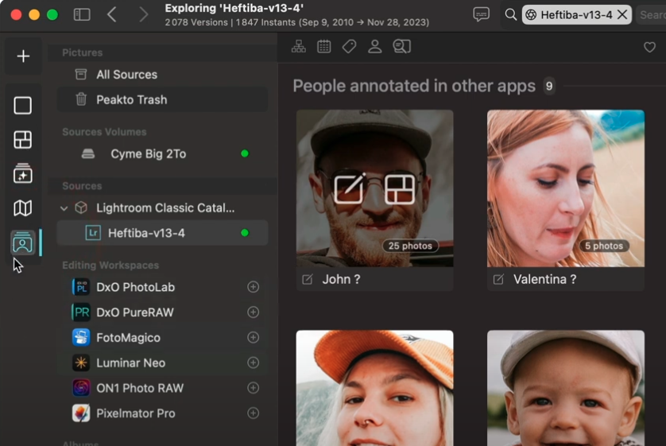The height and width of the screenshot is (446, 666).
Task: Click the search input field
Action: tap(651, 15)
